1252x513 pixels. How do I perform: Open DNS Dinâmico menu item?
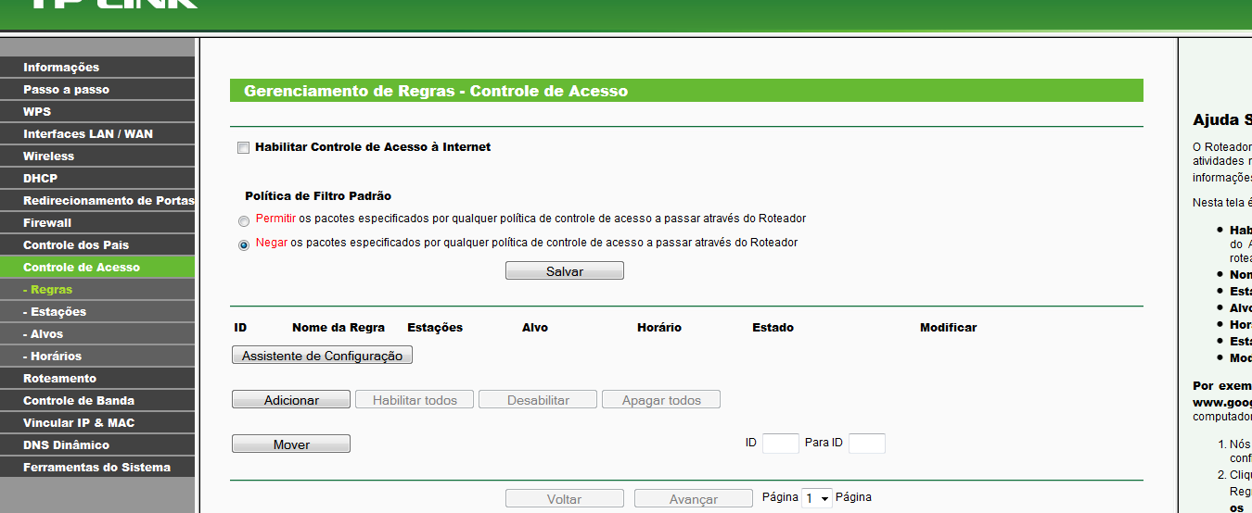pos(97,444)
